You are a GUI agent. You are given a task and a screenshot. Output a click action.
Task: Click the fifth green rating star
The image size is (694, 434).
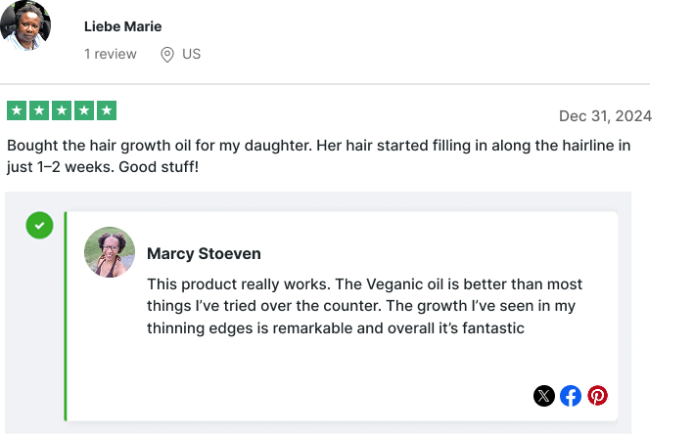107,111
